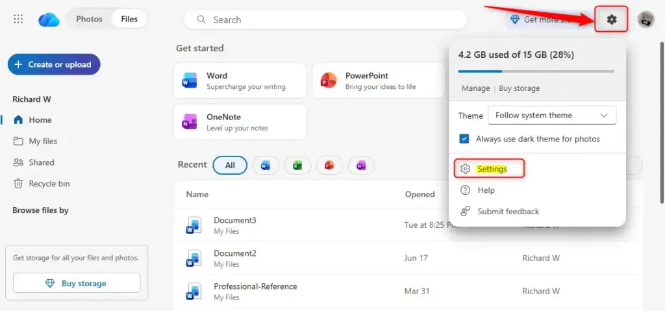Sort by the Name column header
The width and height of the screenshot is (665, 311).
coord(197,194)
